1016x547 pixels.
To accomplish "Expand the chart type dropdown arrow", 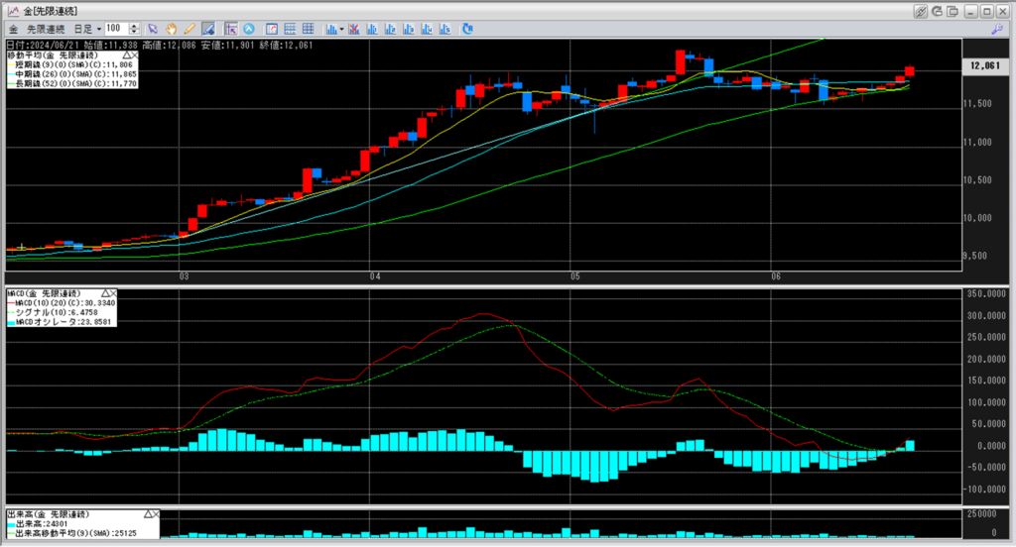I will tap(341, 29).
